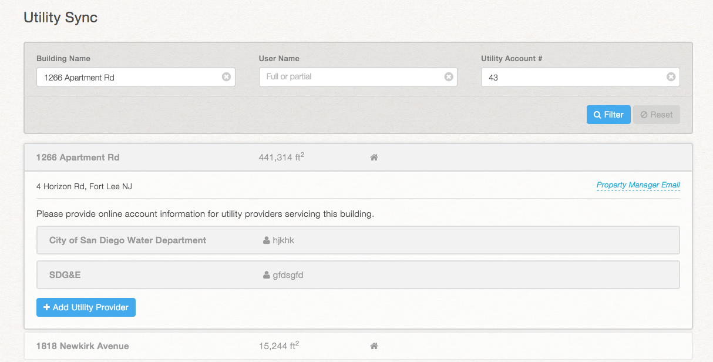This screenshot has width=713, height=362.
Task: Focus the User Name input field
Action: (358, 77)
